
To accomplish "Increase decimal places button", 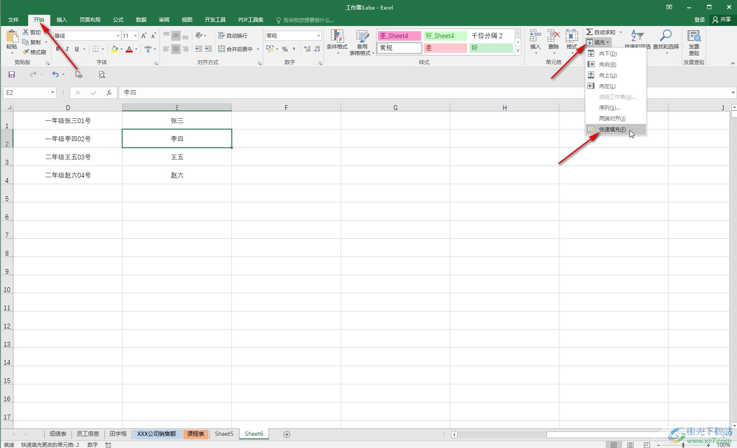I will (x=307, y=49).
